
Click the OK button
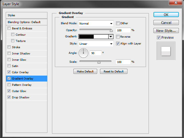[166, 15]
